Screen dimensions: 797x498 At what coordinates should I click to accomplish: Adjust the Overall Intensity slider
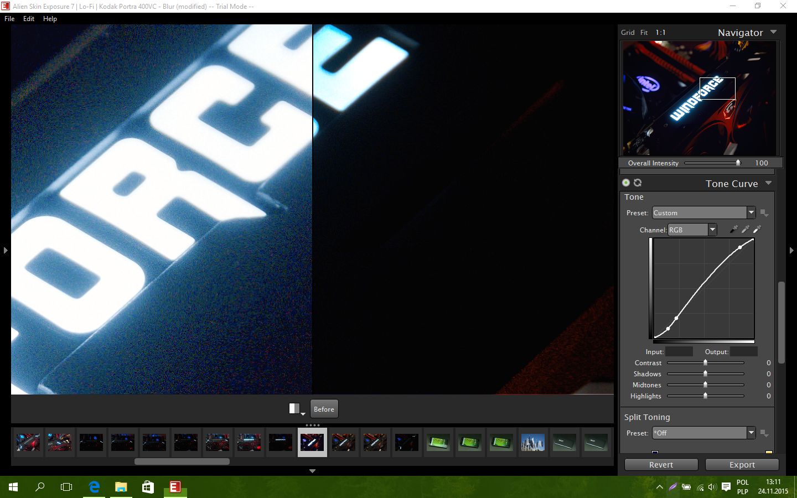click(714, 163)
